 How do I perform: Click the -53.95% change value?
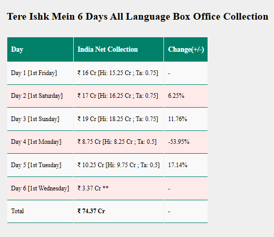coord(179,142)
